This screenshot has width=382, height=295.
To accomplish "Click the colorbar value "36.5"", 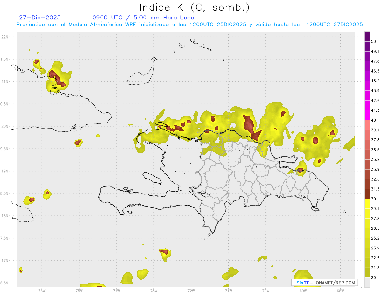I will [375, 150].
